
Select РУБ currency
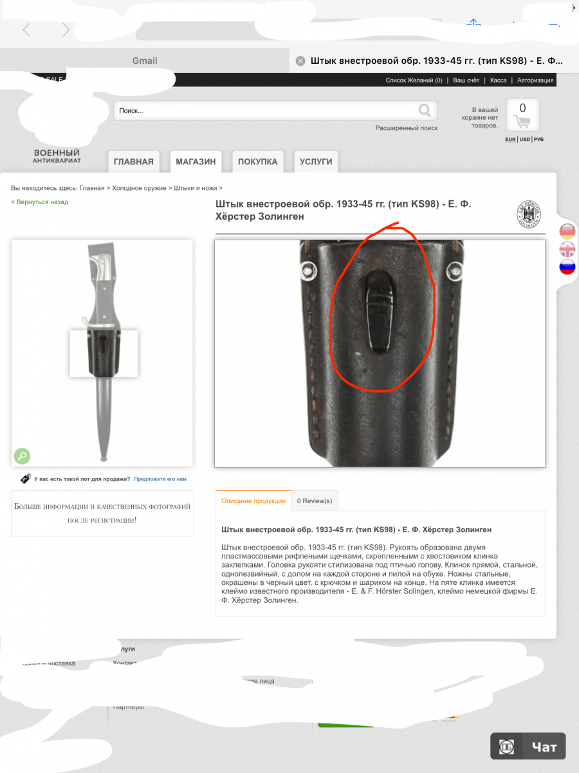538,139
